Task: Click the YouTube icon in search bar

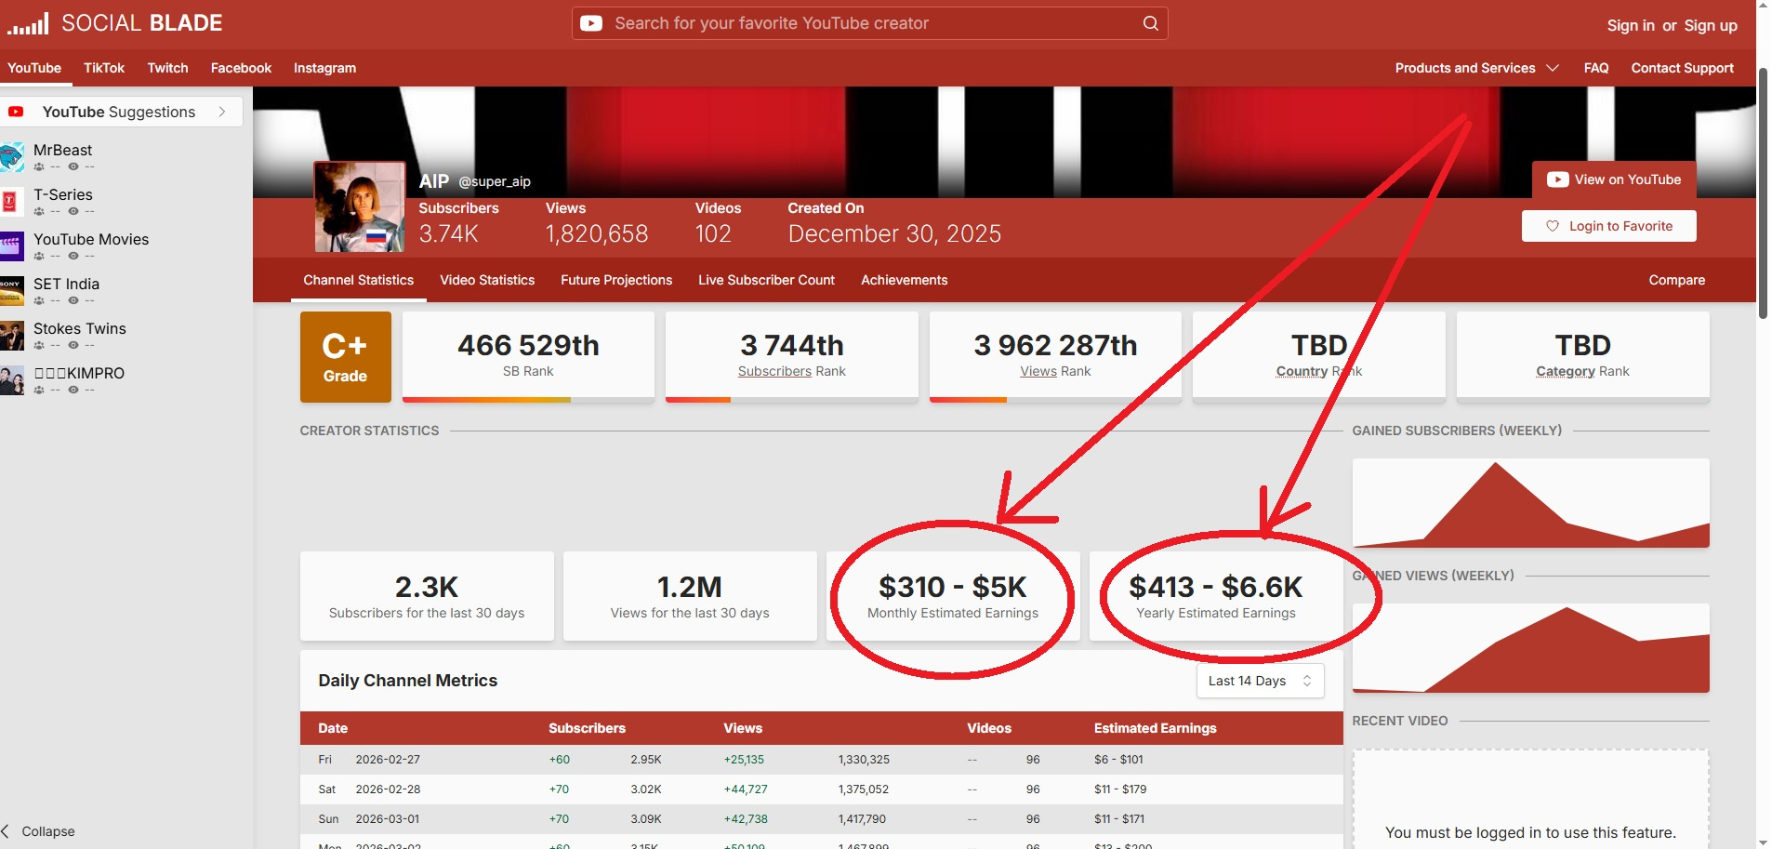Action: [591, 23]
